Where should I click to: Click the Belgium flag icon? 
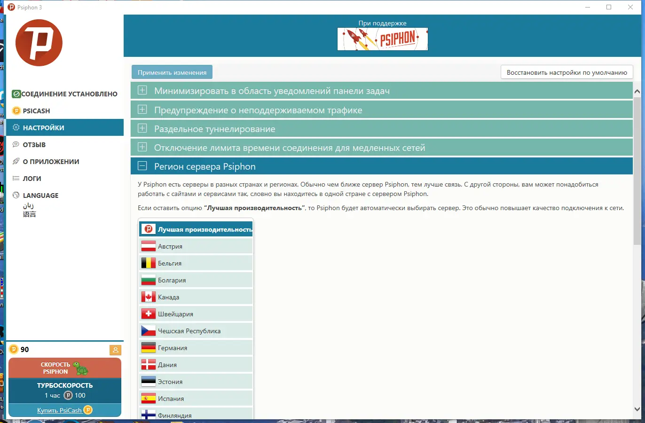[149, 263]
